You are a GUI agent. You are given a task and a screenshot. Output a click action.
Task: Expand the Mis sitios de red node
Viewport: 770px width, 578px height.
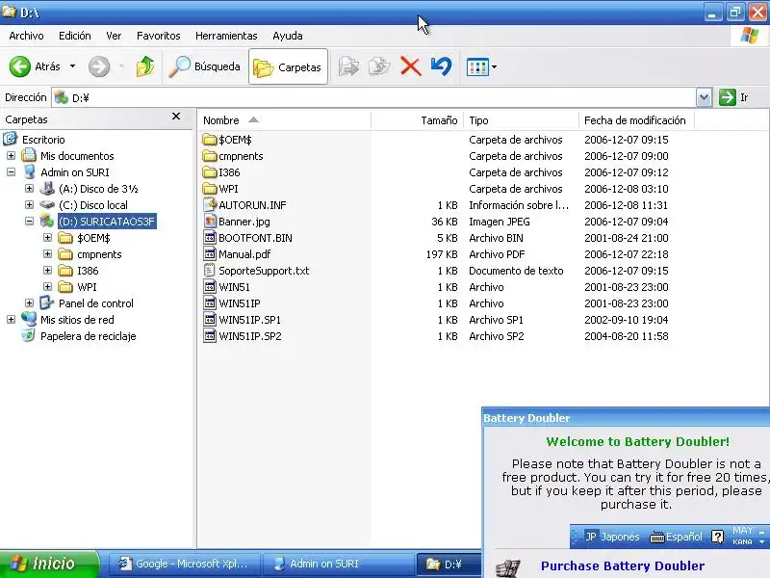pyautogui.click(x=11, y=320)
